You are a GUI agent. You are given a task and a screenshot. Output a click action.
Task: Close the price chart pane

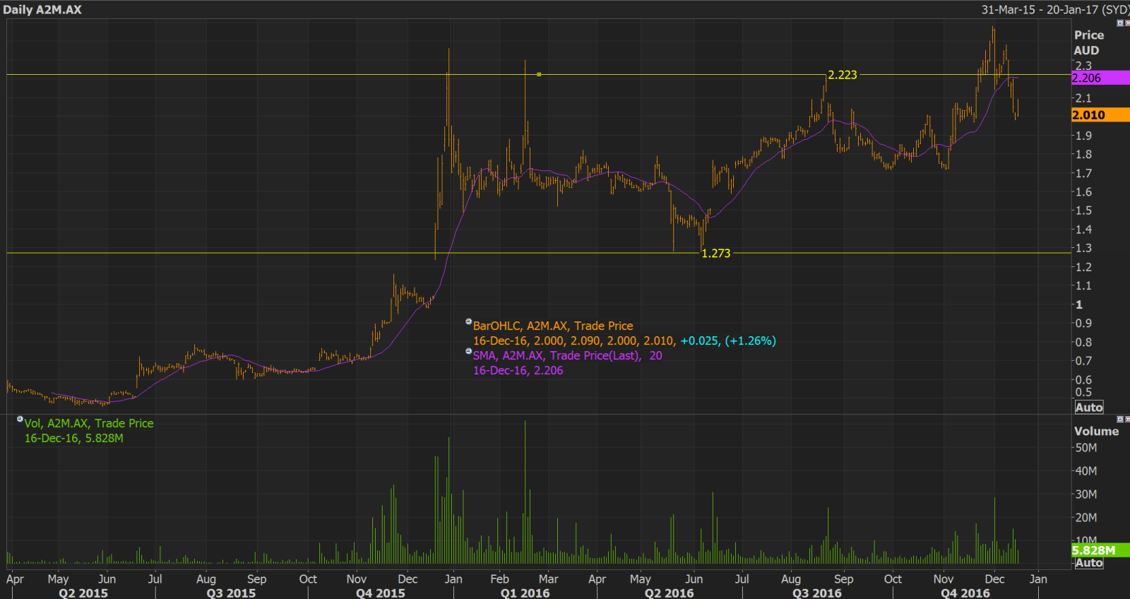1127,23
